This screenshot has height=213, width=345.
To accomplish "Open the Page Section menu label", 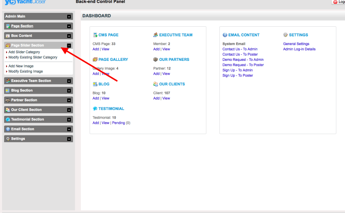I will click(22, 26).
